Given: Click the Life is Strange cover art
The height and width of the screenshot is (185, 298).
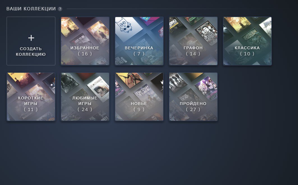Looking at the screenshot, I should coord(98,89).
